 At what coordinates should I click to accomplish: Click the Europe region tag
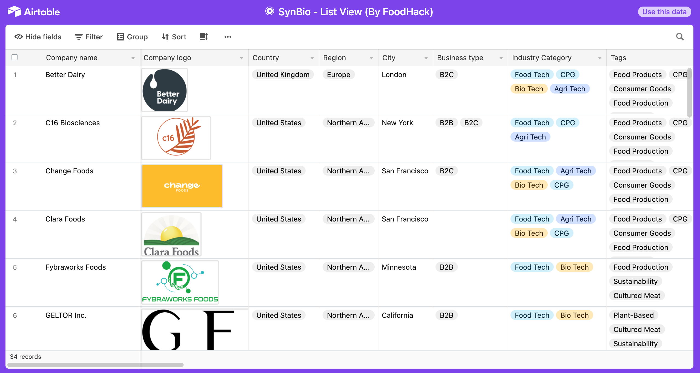[x=338, y=75]
